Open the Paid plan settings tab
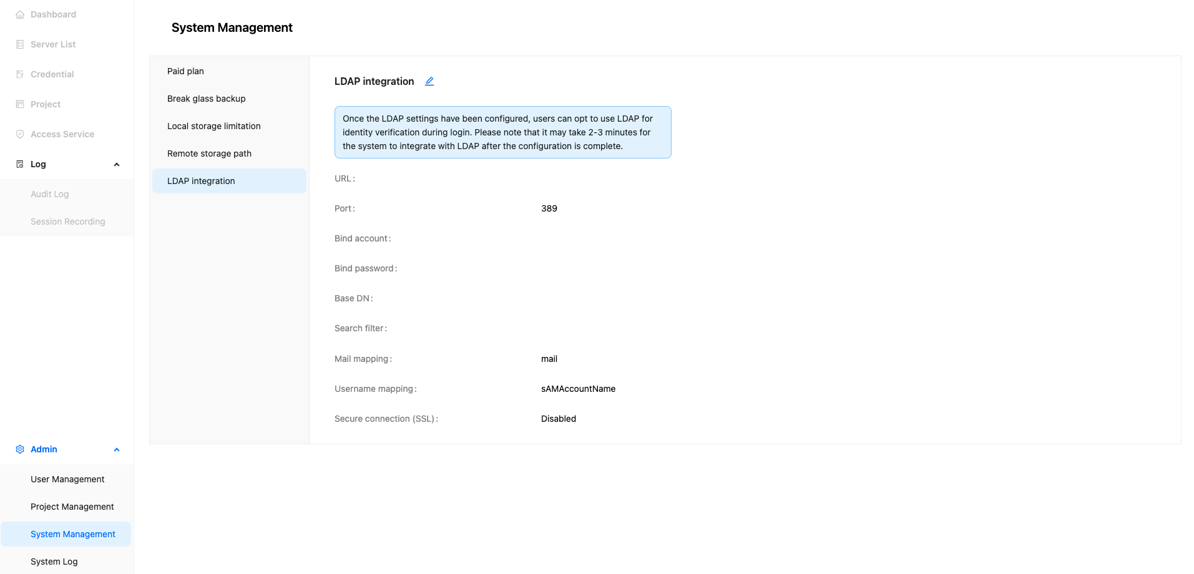The height and width of the screenshot is (574, 1194). click(x=185, y=71)
